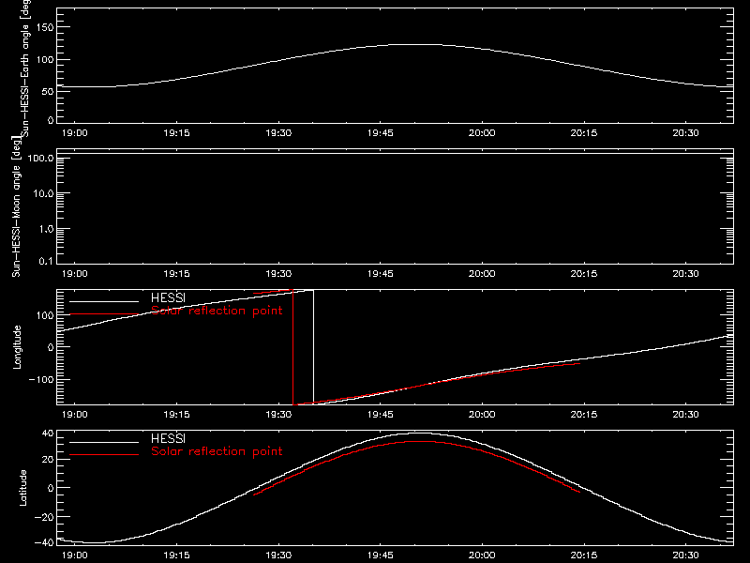The image size is (750, 563).
Task: Click red legend line in Longitude panel
Action: tap(104, 314)
